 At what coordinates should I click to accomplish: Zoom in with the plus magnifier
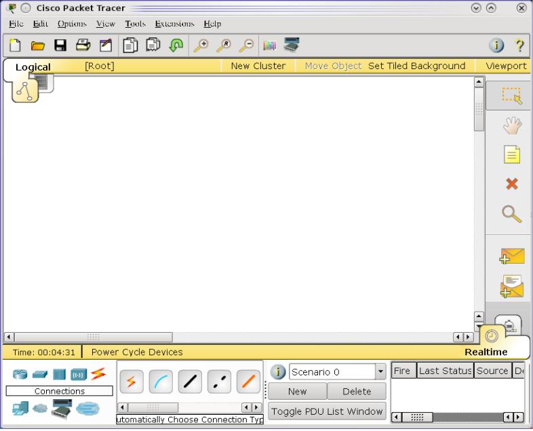pos(201,45)
